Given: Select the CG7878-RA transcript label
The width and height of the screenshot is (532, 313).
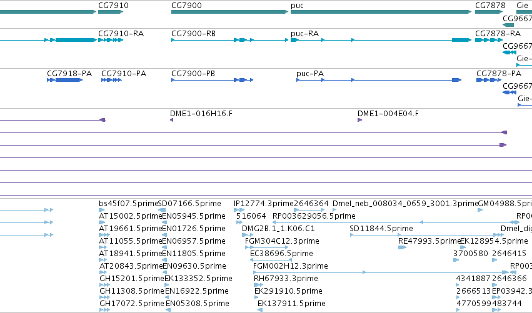Looking at the screenshot, I should coord(498,34).
